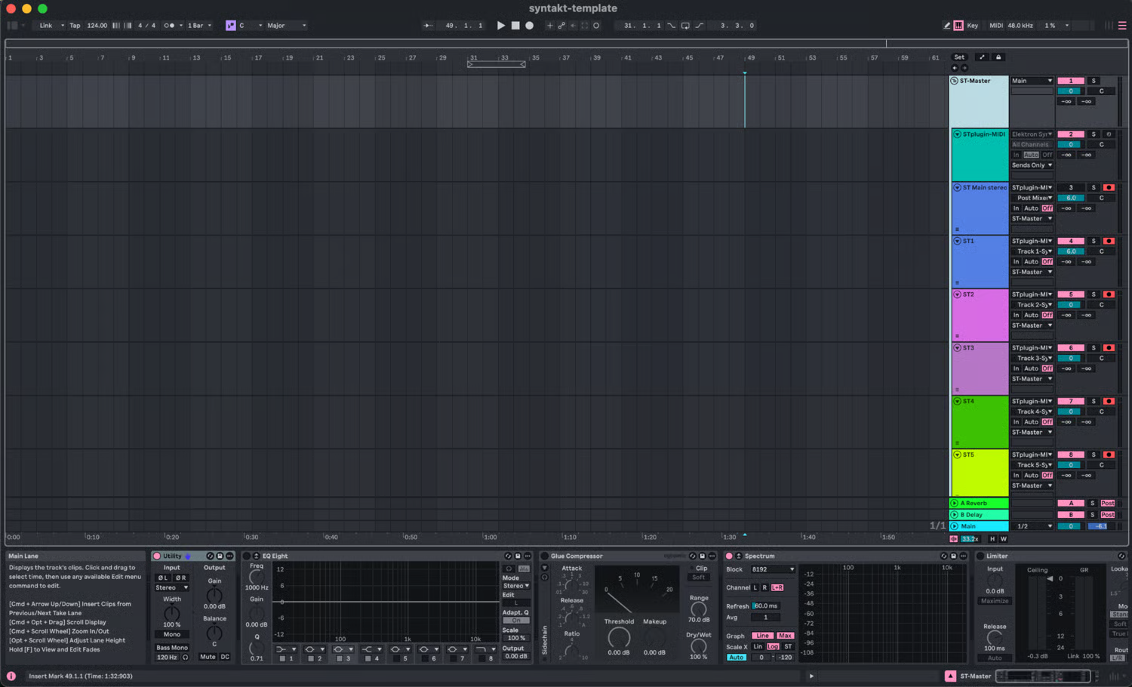Toggle the Computer MIDI Keyboard icon
The width and height of the screenshot is (1132, 687).
[x=958, y=26]
